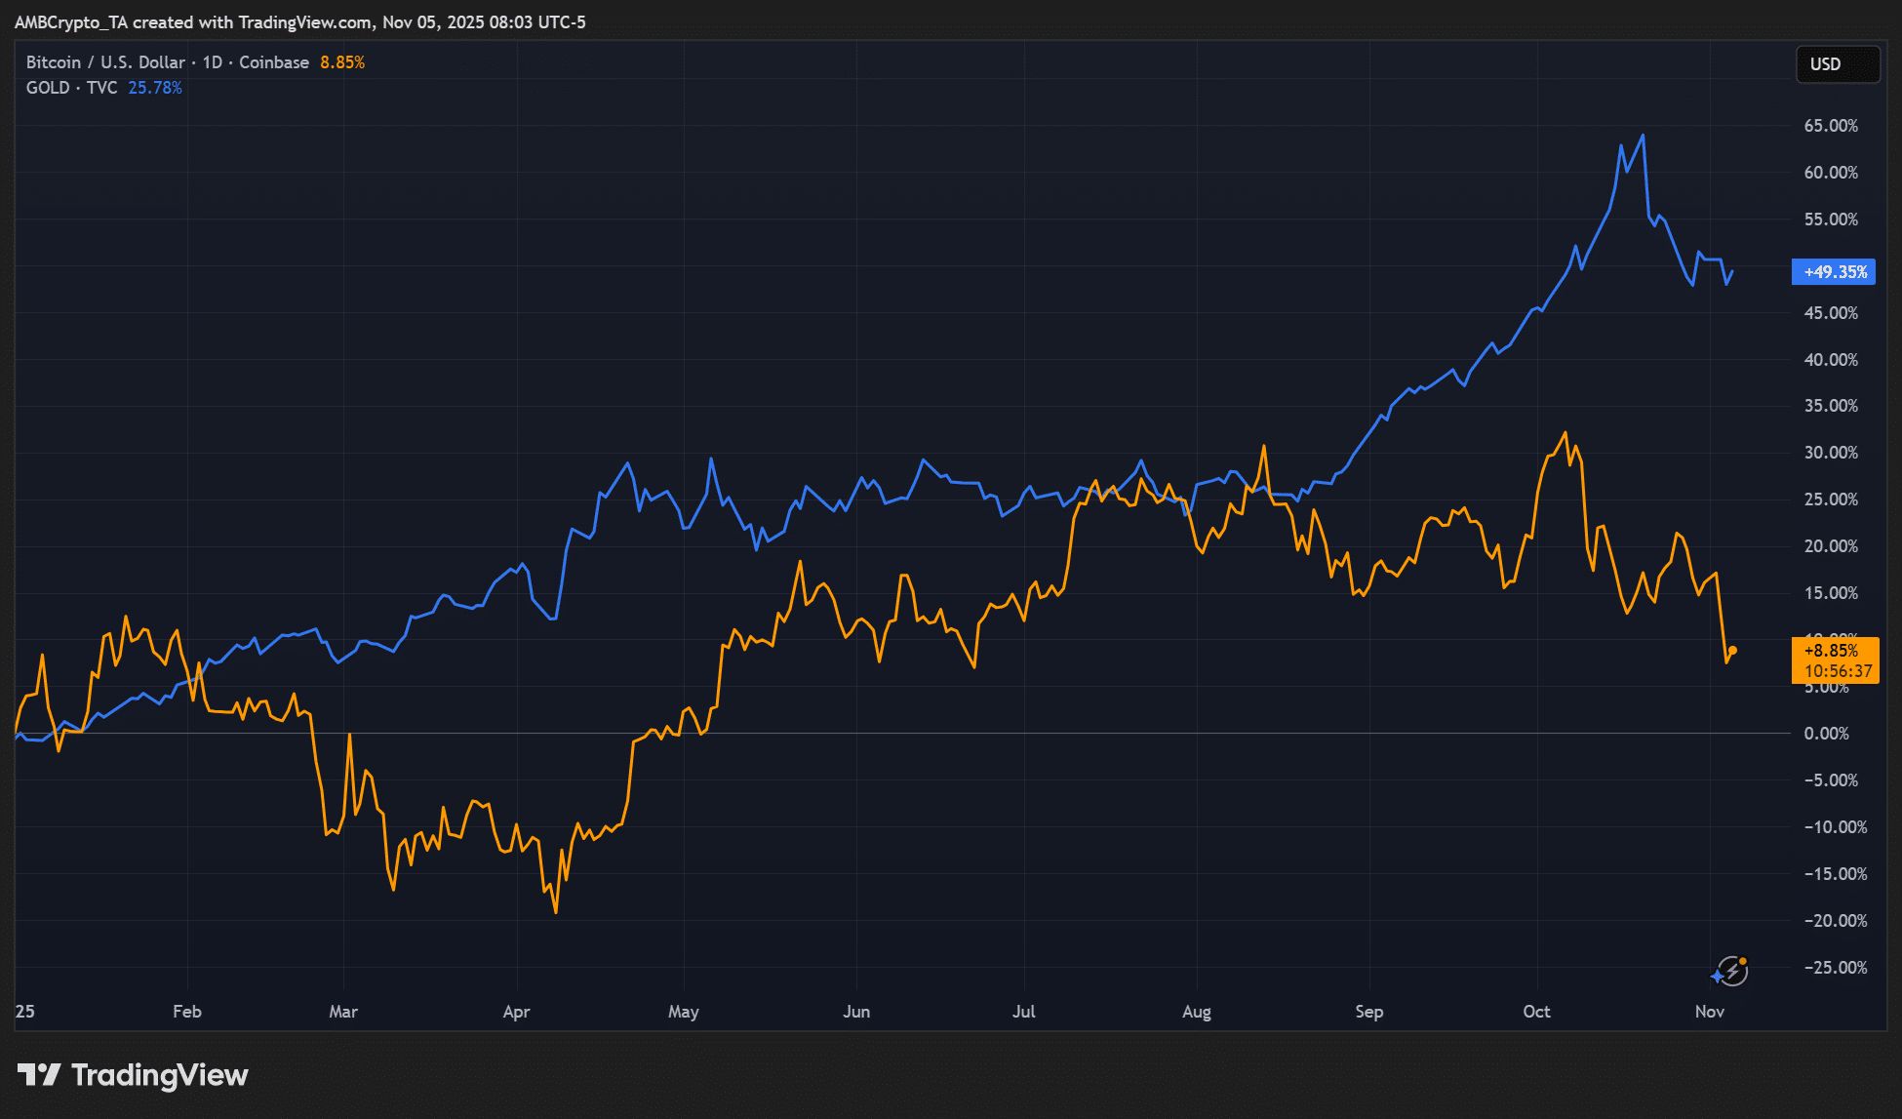This screenshot has height=1119, width=1902.
Task: Click the 55.00% axis label
Action: [1831, 220]
